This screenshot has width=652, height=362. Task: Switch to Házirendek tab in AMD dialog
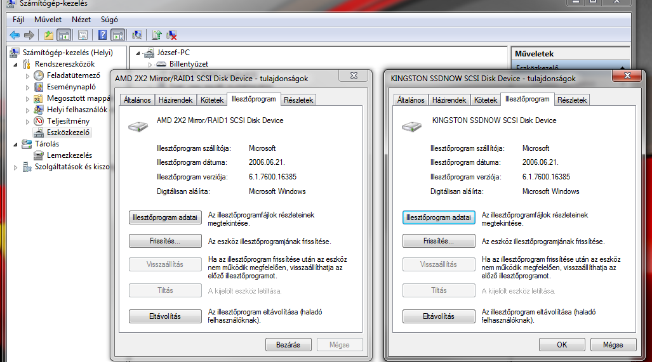point(175,100)
